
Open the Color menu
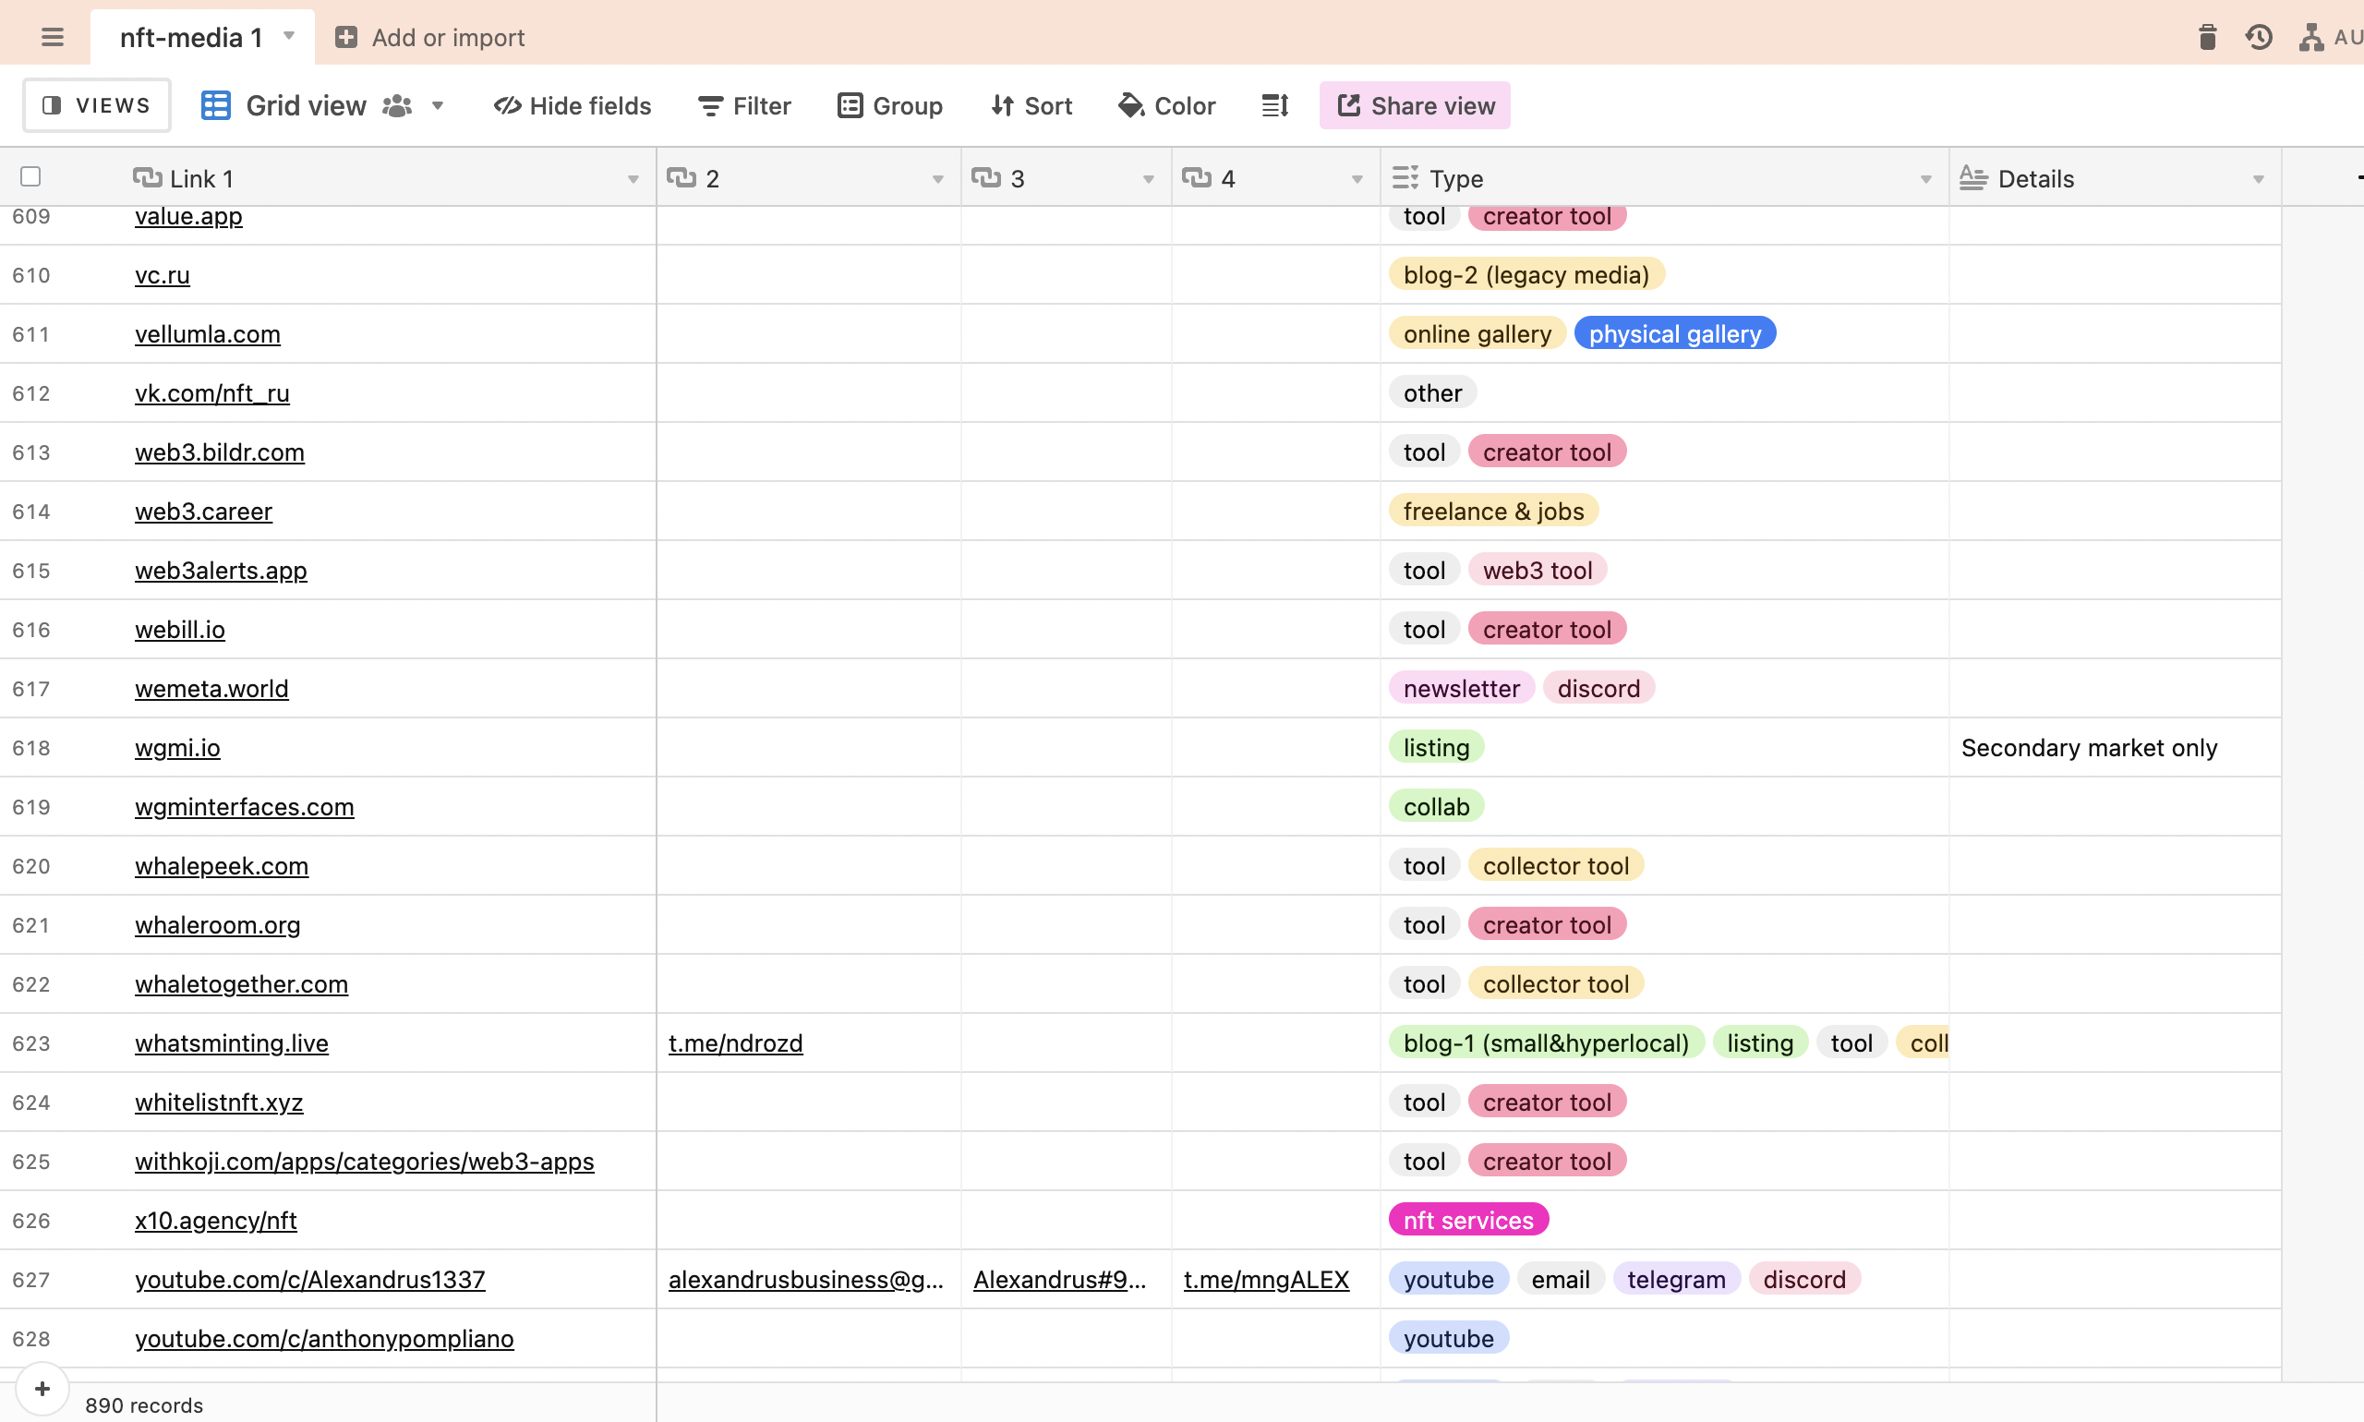point(1166,105)
